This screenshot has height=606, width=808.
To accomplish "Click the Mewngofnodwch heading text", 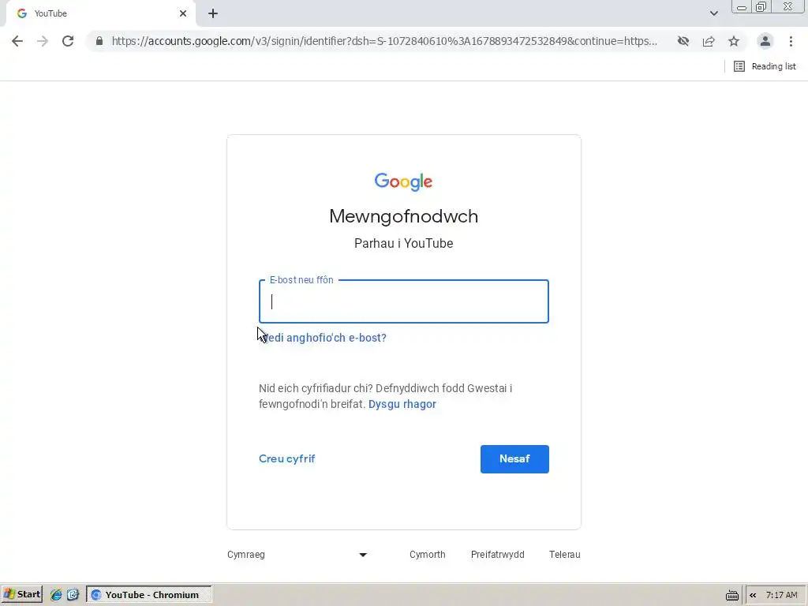I will tap(403, 216).
